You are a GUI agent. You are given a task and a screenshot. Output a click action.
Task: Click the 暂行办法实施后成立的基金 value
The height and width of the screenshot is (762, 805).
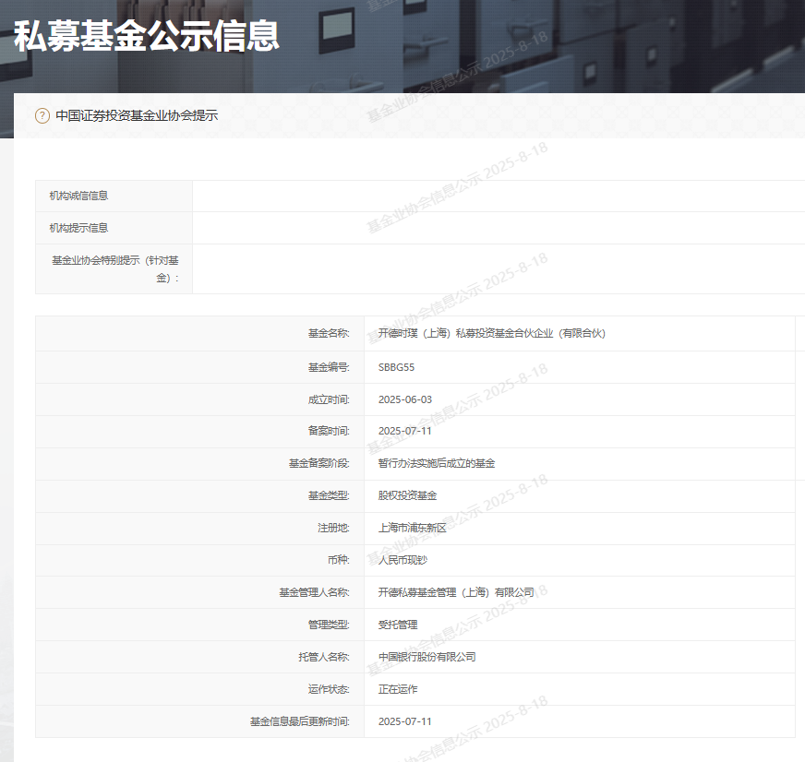437,463
